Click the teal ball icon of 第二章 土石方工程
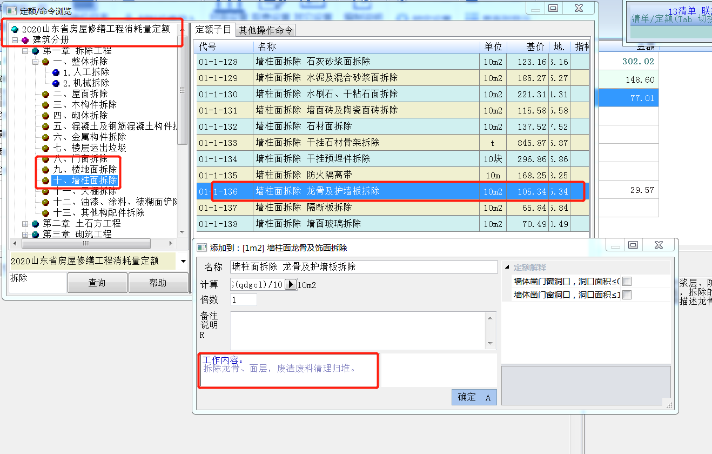 36,223
